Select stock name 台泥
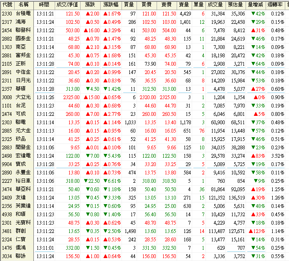The image size is (289, 261). [x=20, y=105]
